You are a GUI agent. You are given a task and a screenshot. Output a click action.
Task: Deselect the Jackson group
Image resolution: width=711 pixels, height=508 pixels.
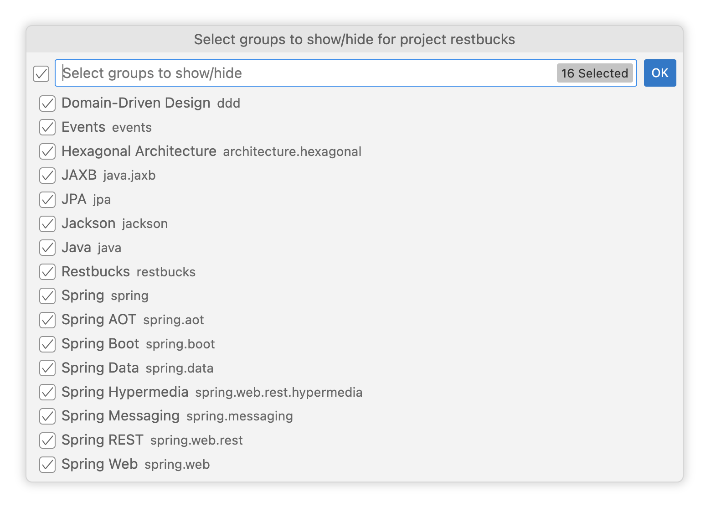(x=47, y=223)
